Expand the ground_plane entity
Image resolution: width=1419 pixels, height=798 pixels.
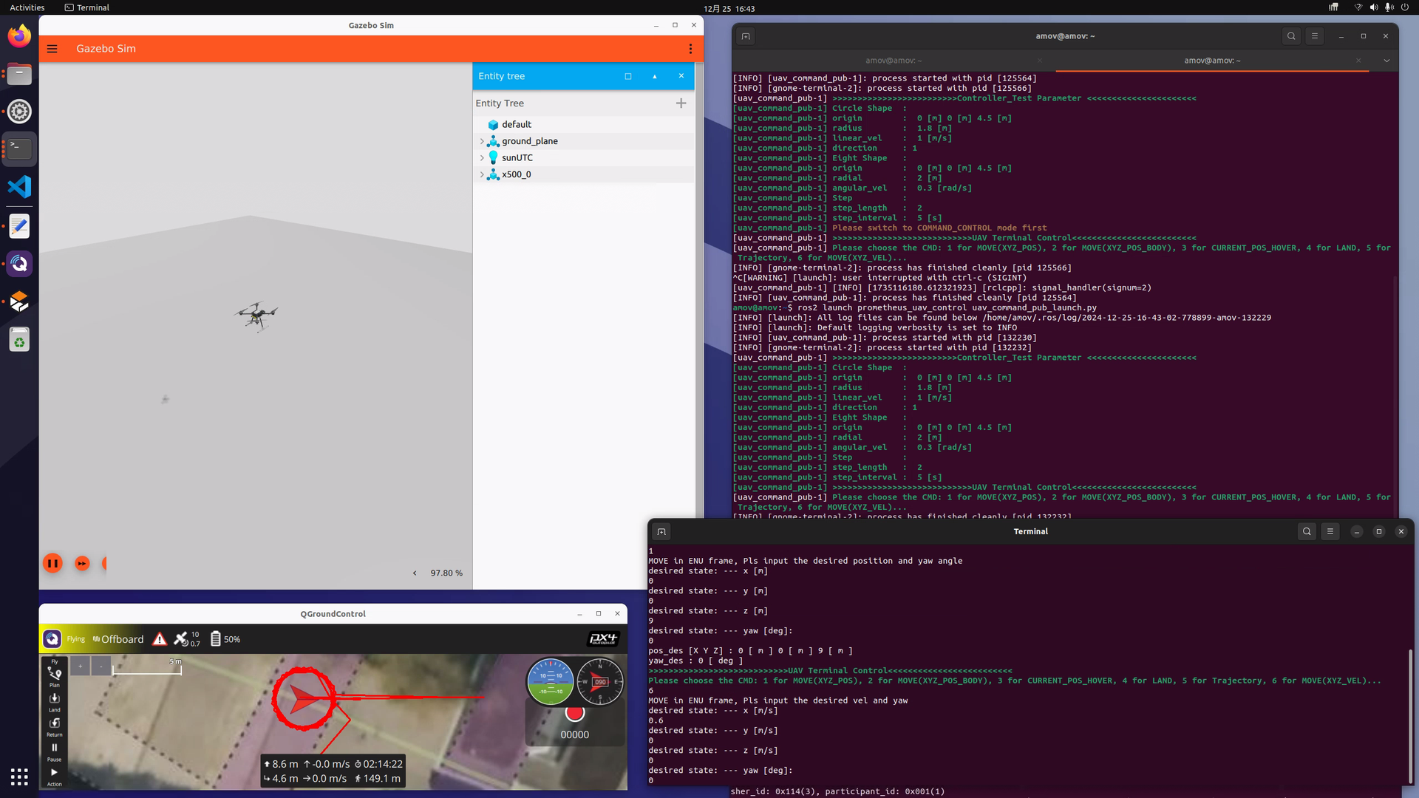coord(482,141)
